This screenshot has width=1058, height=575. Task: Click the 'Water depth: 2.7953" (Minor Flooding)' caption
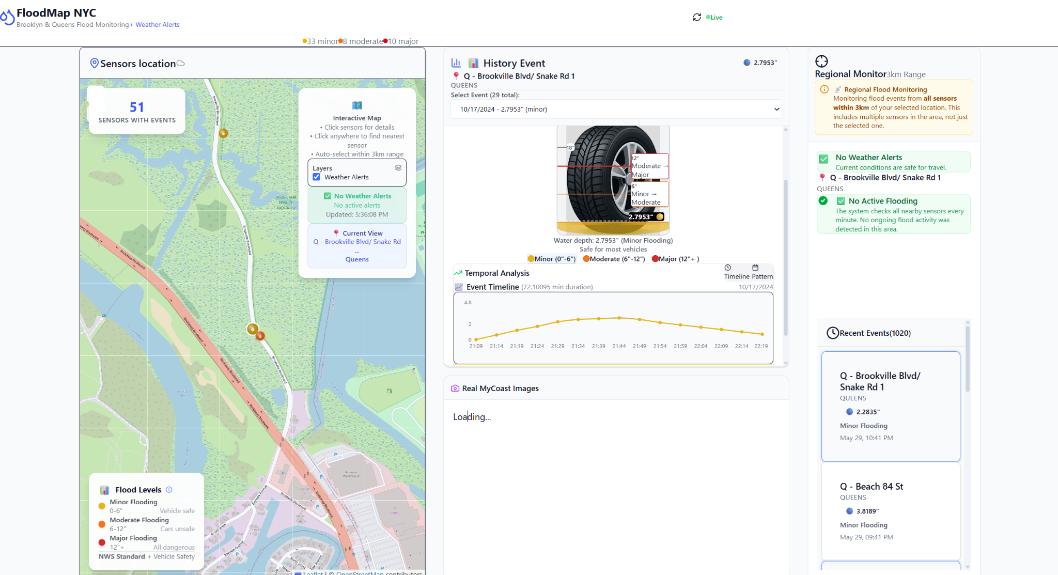[613, 240]
